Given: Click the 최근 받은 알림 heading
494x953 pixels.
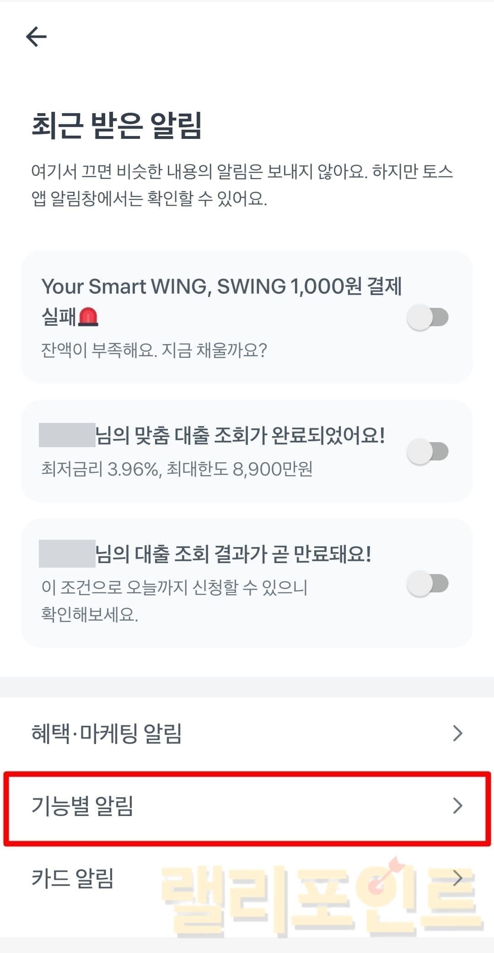Looking at the screenshot, I should click(117, 125).
